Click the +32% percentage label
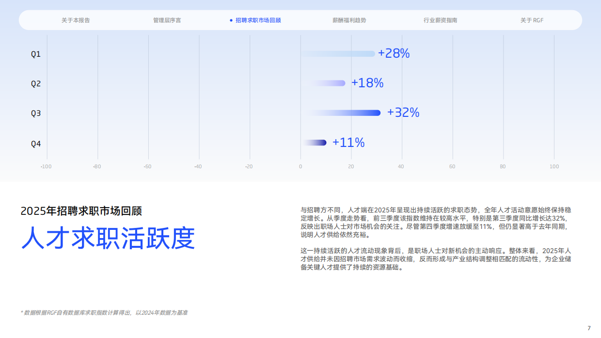The height and width of the screenshot is (338, 601). tap(402, 112)
